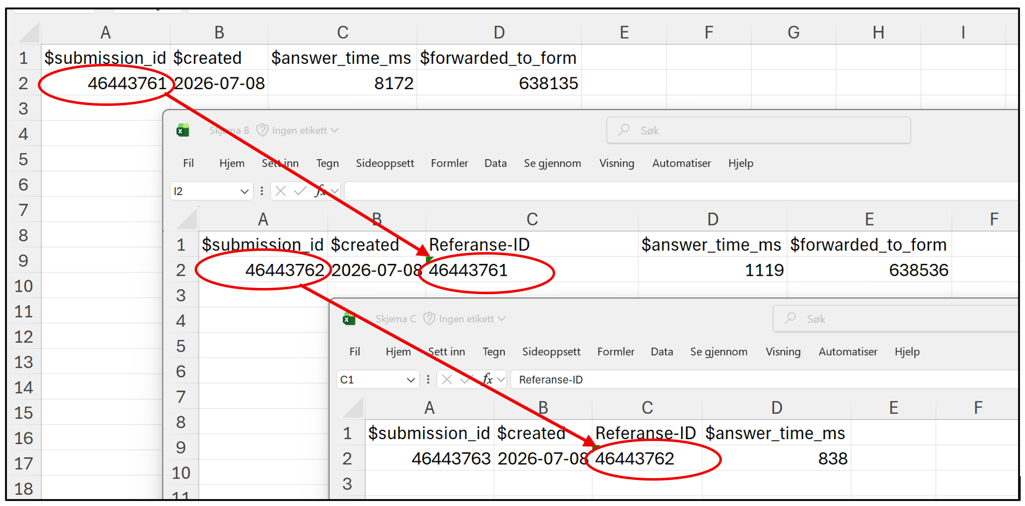
Task: Click cancel X in Skjema C formula bar
Action: pos(447,379)
